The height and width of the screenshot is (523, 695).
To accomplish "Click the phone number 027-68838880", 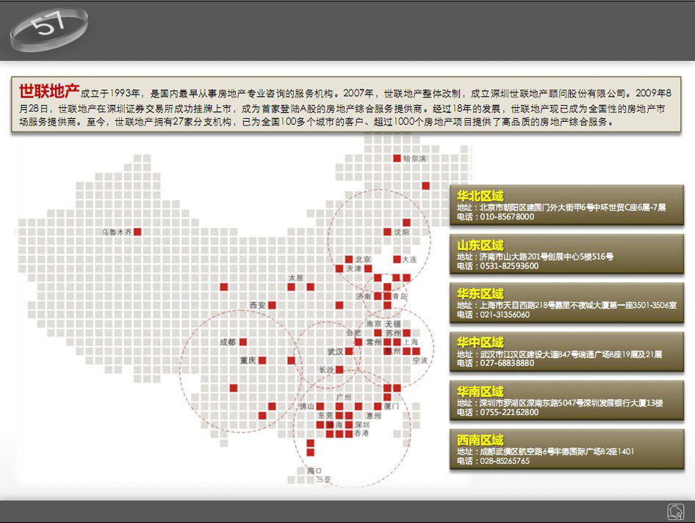I will [x=507, y=363].
